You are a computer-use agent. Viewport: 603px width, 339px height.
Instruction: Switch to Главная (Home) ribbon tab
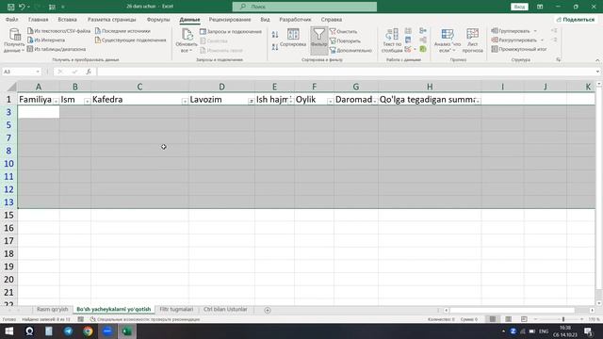(x=38, y=19)
